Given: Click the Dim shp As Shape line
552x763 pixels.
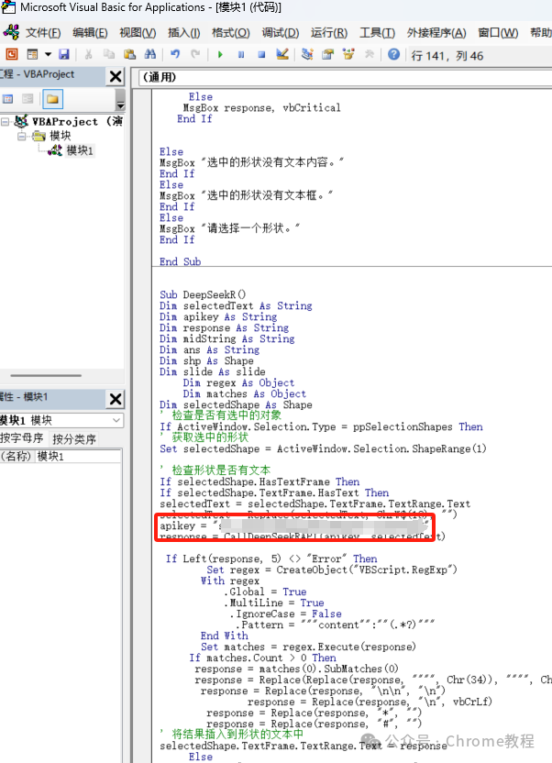Looking at the screenshot, I should pos(206,360).
